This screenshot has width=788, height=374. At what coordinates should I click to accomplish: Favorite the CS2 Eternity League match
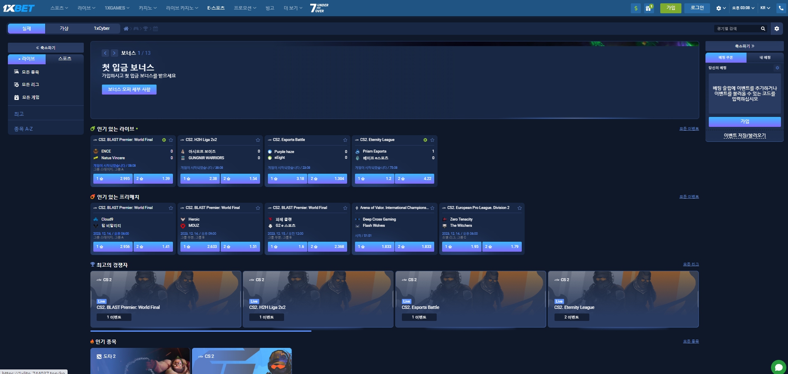(432, 140)
